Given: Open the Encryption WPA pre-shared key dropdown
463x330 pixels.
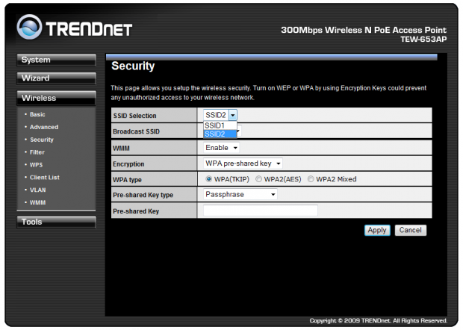Looking at the screenshot, I should pyautogui.click(x=243, y=164).
